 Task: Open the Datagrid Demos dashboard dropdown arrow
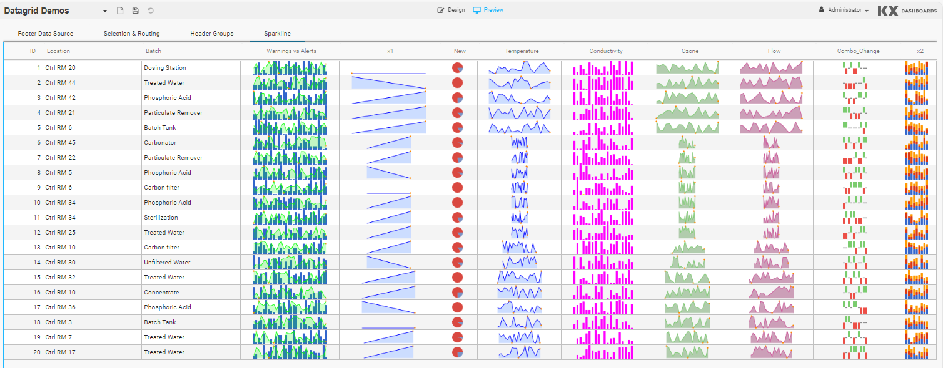pyautogui.click(x=104, y=11)
